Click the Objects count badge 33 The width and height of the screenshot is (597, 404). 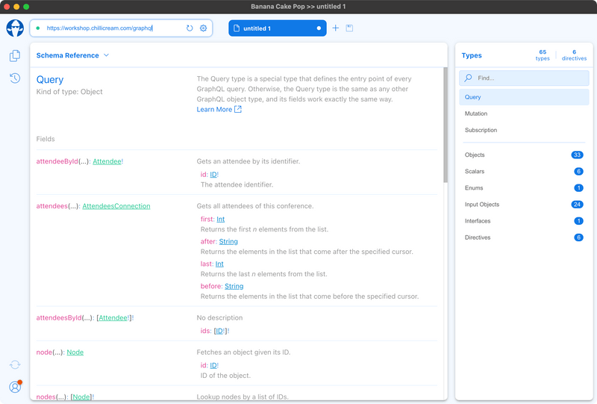pos(577,155)
